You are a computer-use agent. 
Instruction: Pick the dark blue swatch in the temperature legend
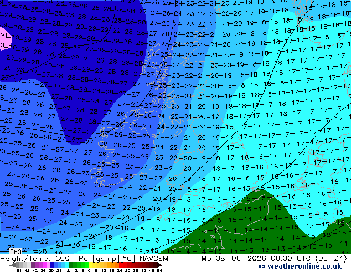coord(52,265)
